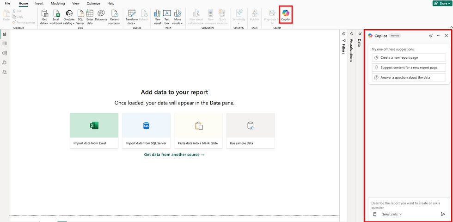
Task: Switch to Report view in left sidebar
Action: pyautogui.click(x=5, y=34)
